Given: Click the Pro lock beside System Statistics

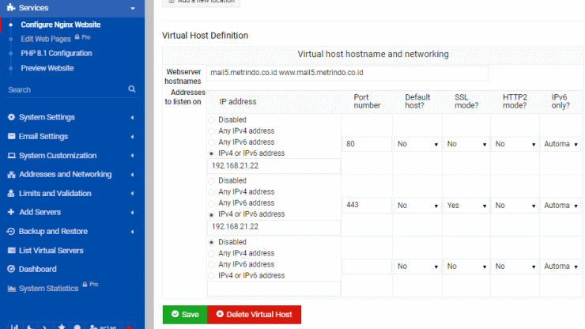Looking at the screenshot, I should [x=85, y=284].
